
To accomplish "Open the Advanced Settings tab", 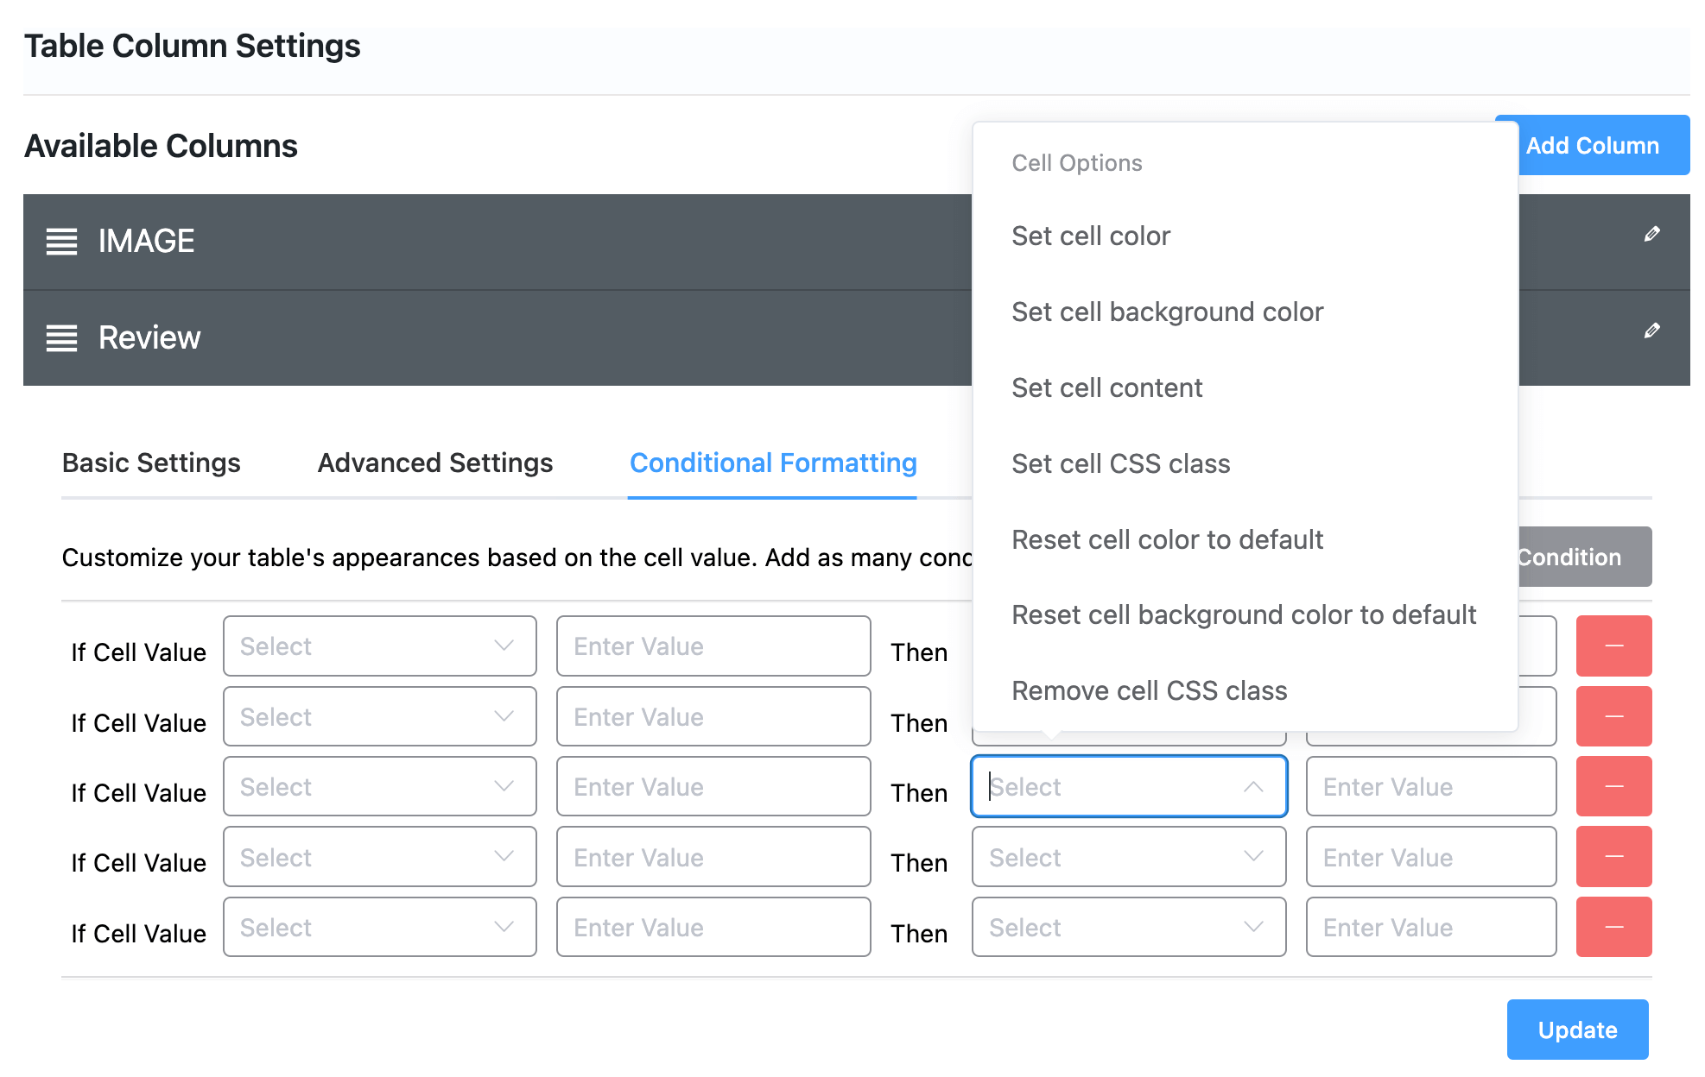I will point(434,463).
